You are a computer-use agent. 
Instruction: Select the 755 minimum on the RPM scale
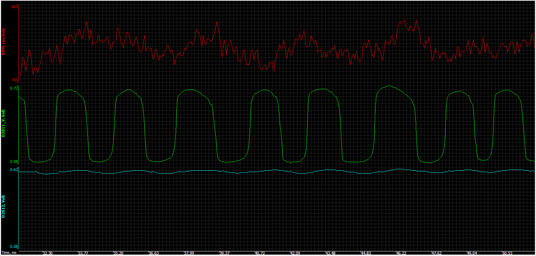point(14,80)
